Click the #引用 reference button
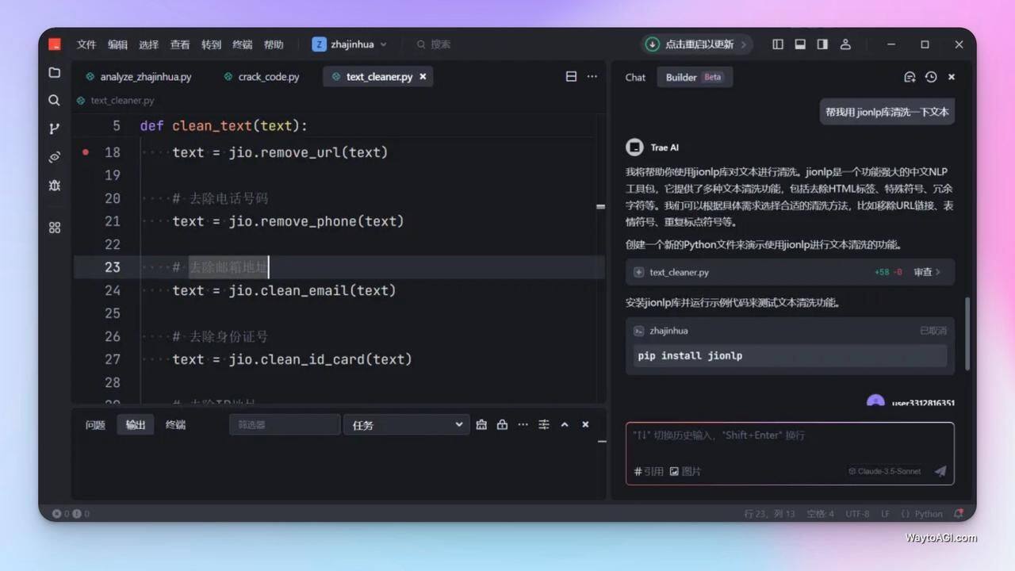The image size is (1015, 571). [x=649, y=471]
